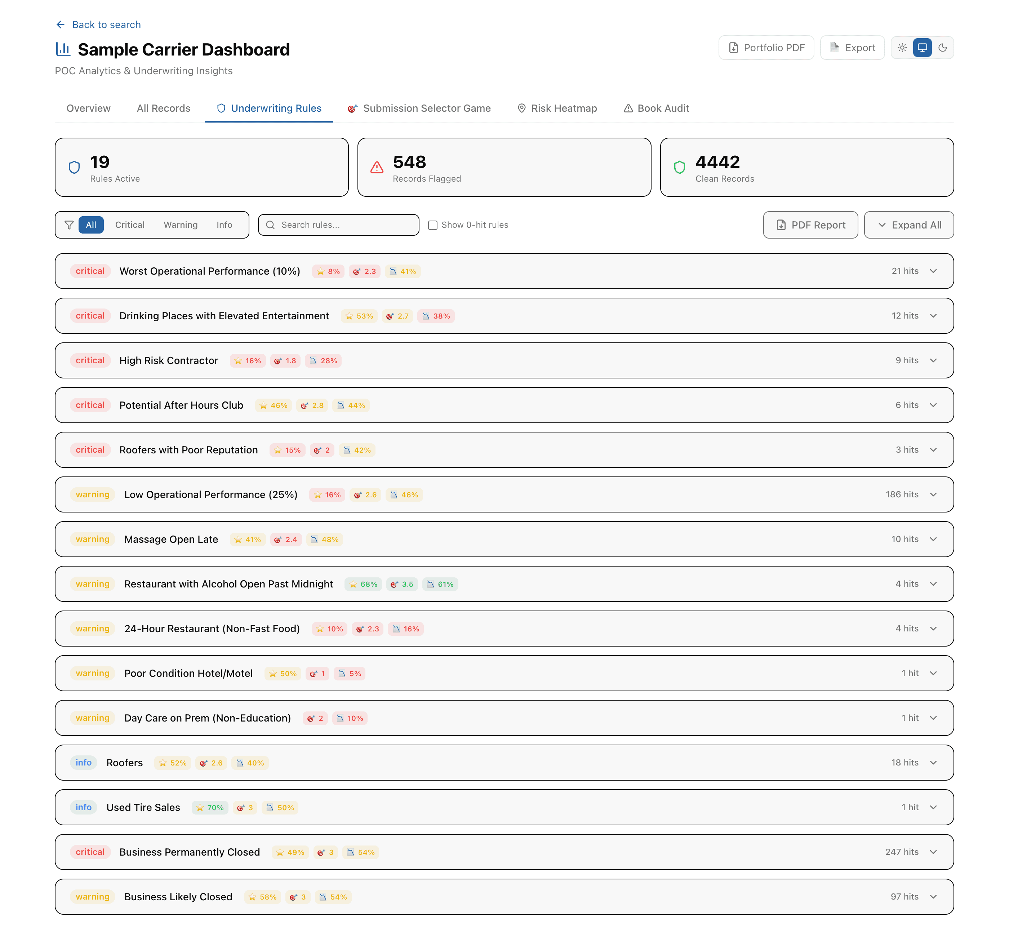Expand Massage Open Late rule chevron
The width and height of the screenshot is (1009, 932).
click(x=933, y=539)
